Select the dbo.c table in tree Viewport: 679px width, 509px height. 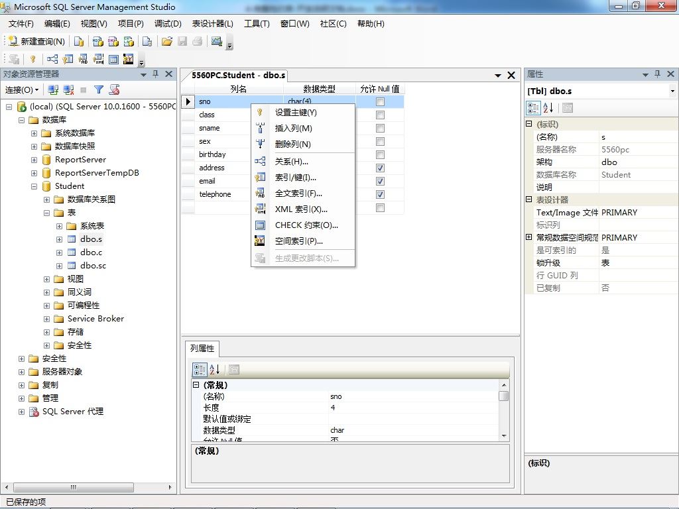click(x=91, y=253)
